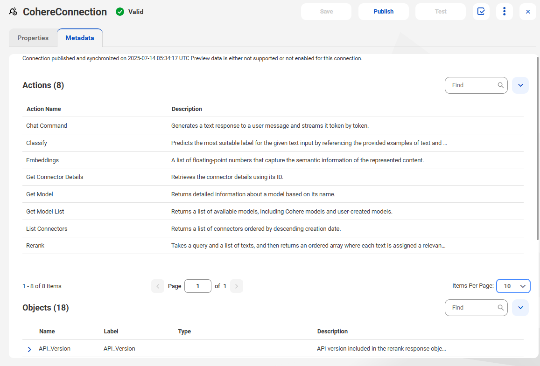Open the validation checklist icon button
Viewport: 540px width, 366px height.
pos(481,12)
